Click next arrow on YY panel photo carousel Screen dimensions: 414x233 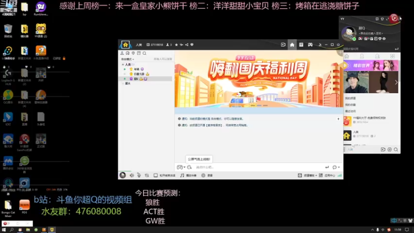click(396, 82)
